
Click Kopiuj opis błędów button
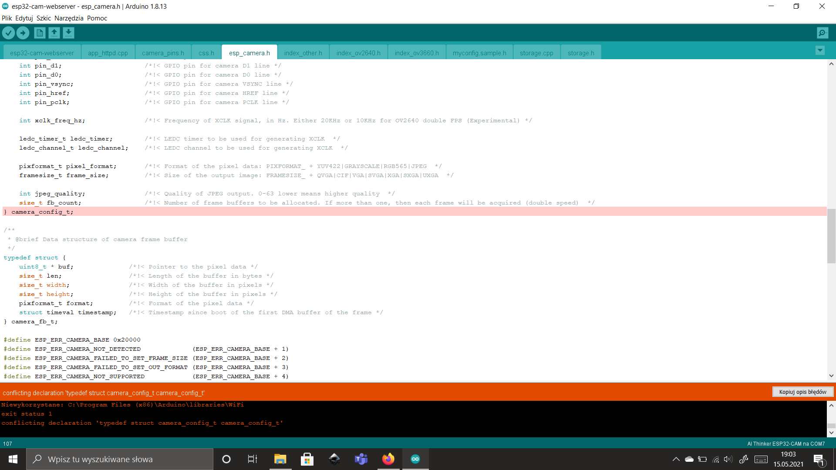pos(802,392)
